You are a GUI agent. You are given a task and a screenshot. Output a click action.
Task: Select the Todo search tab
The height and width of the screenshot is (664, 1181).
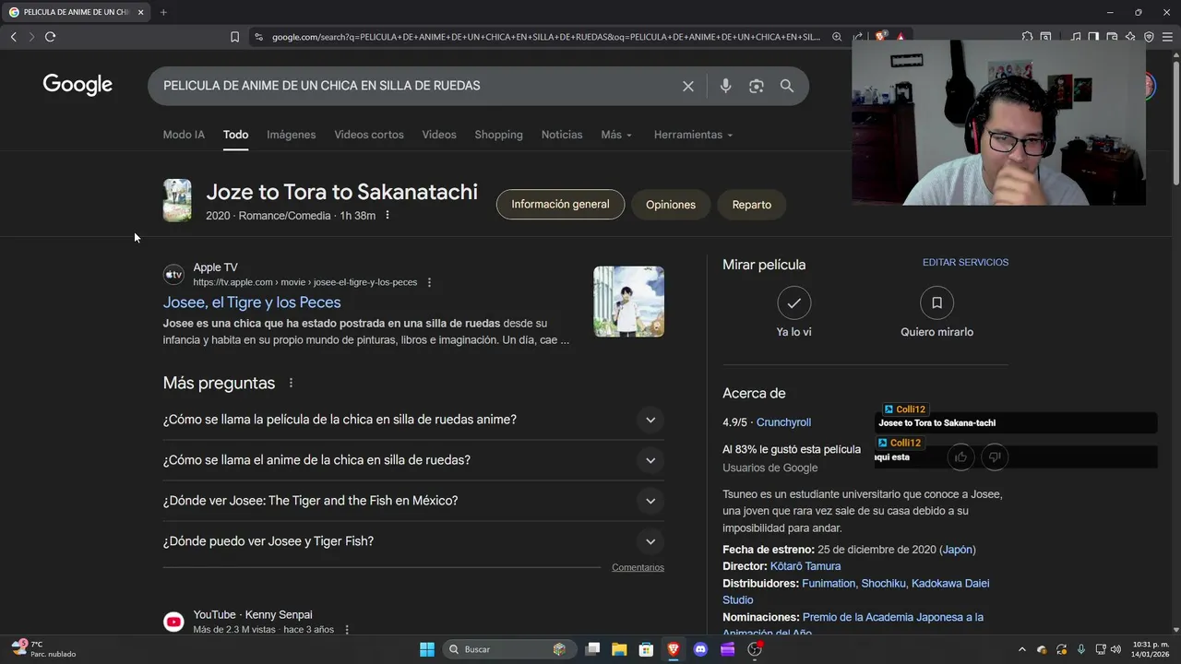click(x=235, y=135)
